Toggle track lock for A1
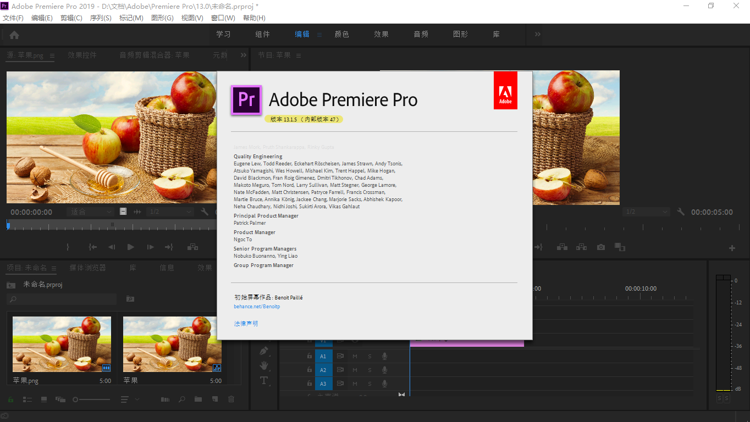750x422 pixels. pos(310,356)
